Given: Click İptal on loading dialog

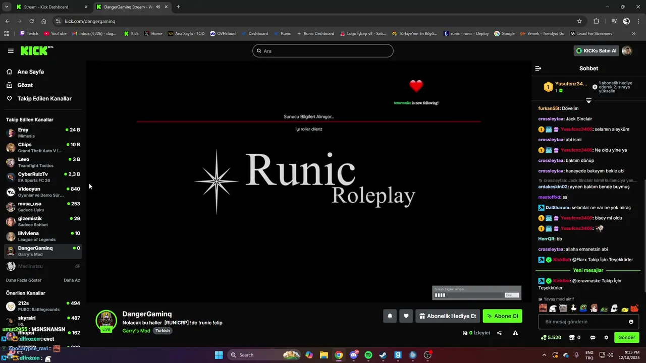Looking at the screenshot, I should [x=511, y=295].
